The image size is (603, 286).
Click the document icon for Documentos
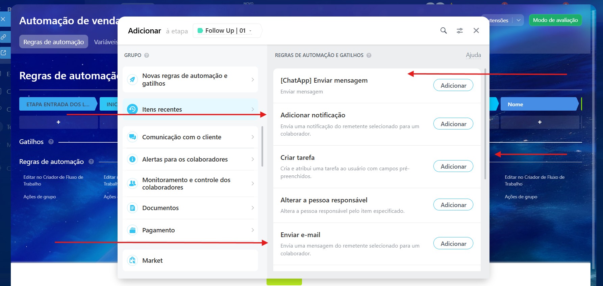click(132, 208)
